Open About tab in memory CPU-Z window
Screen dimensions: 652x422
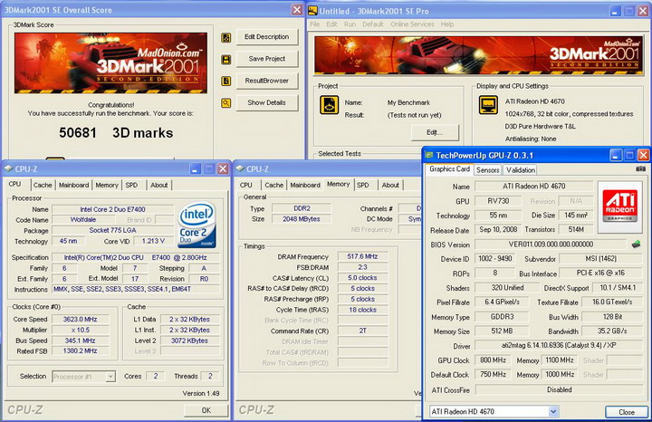click(x=390, y=185)
